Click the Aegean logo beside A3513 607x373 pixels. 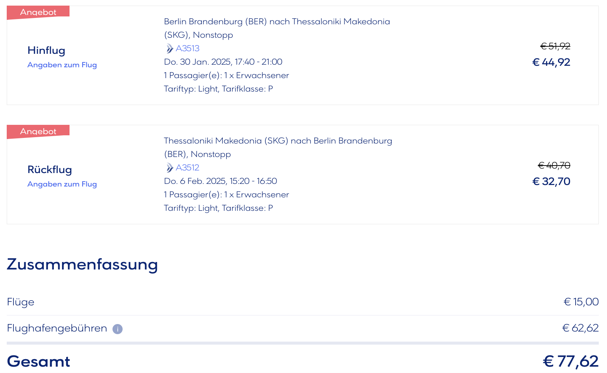pos(170,49)
